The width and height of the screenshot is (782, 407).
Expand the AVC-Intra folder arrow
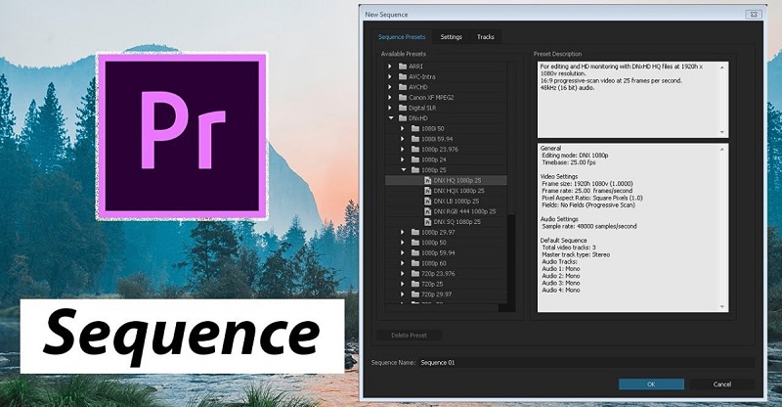coord(390,76)
